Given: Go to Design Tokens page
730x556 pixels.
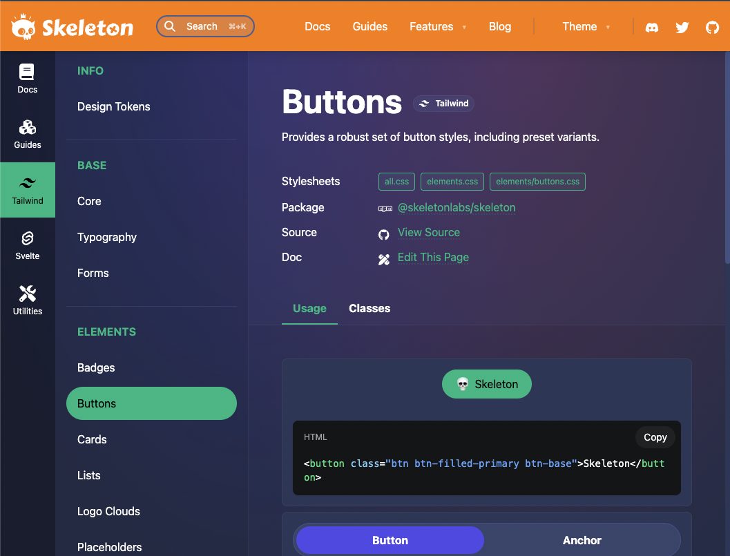Looking at the screenshot, I should tap(152, 106).
